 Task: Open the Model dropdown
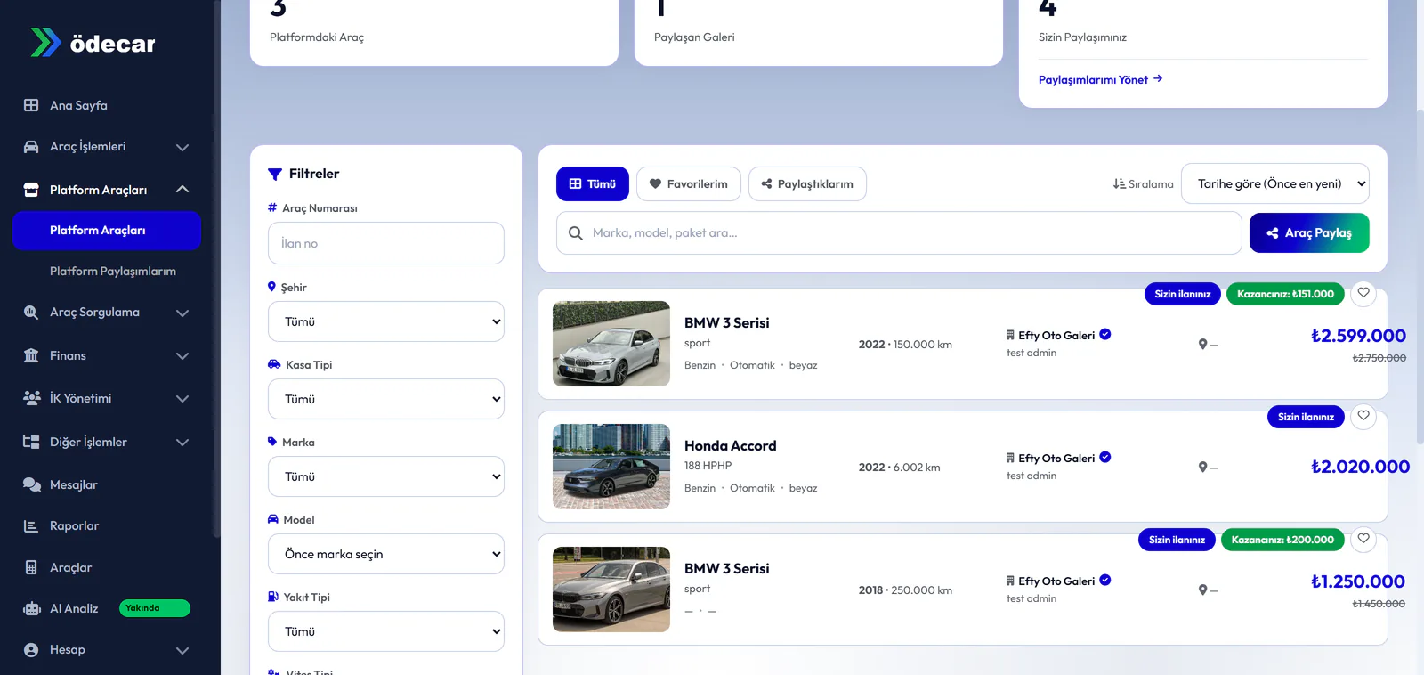(x=386, y=554)
